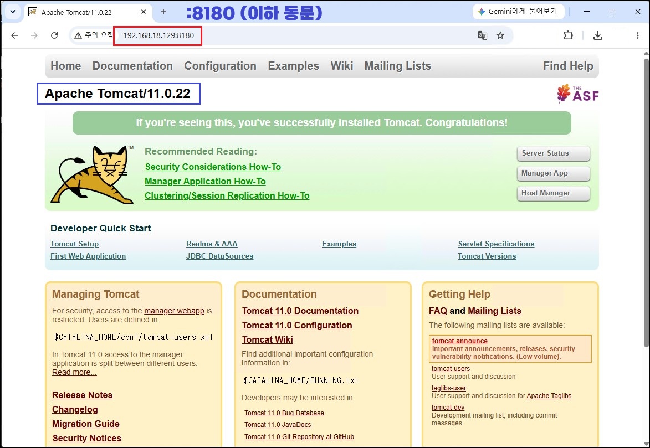This screenshot has width=650, height=448.
Task: Click the Server Status button
Action: 554,153
